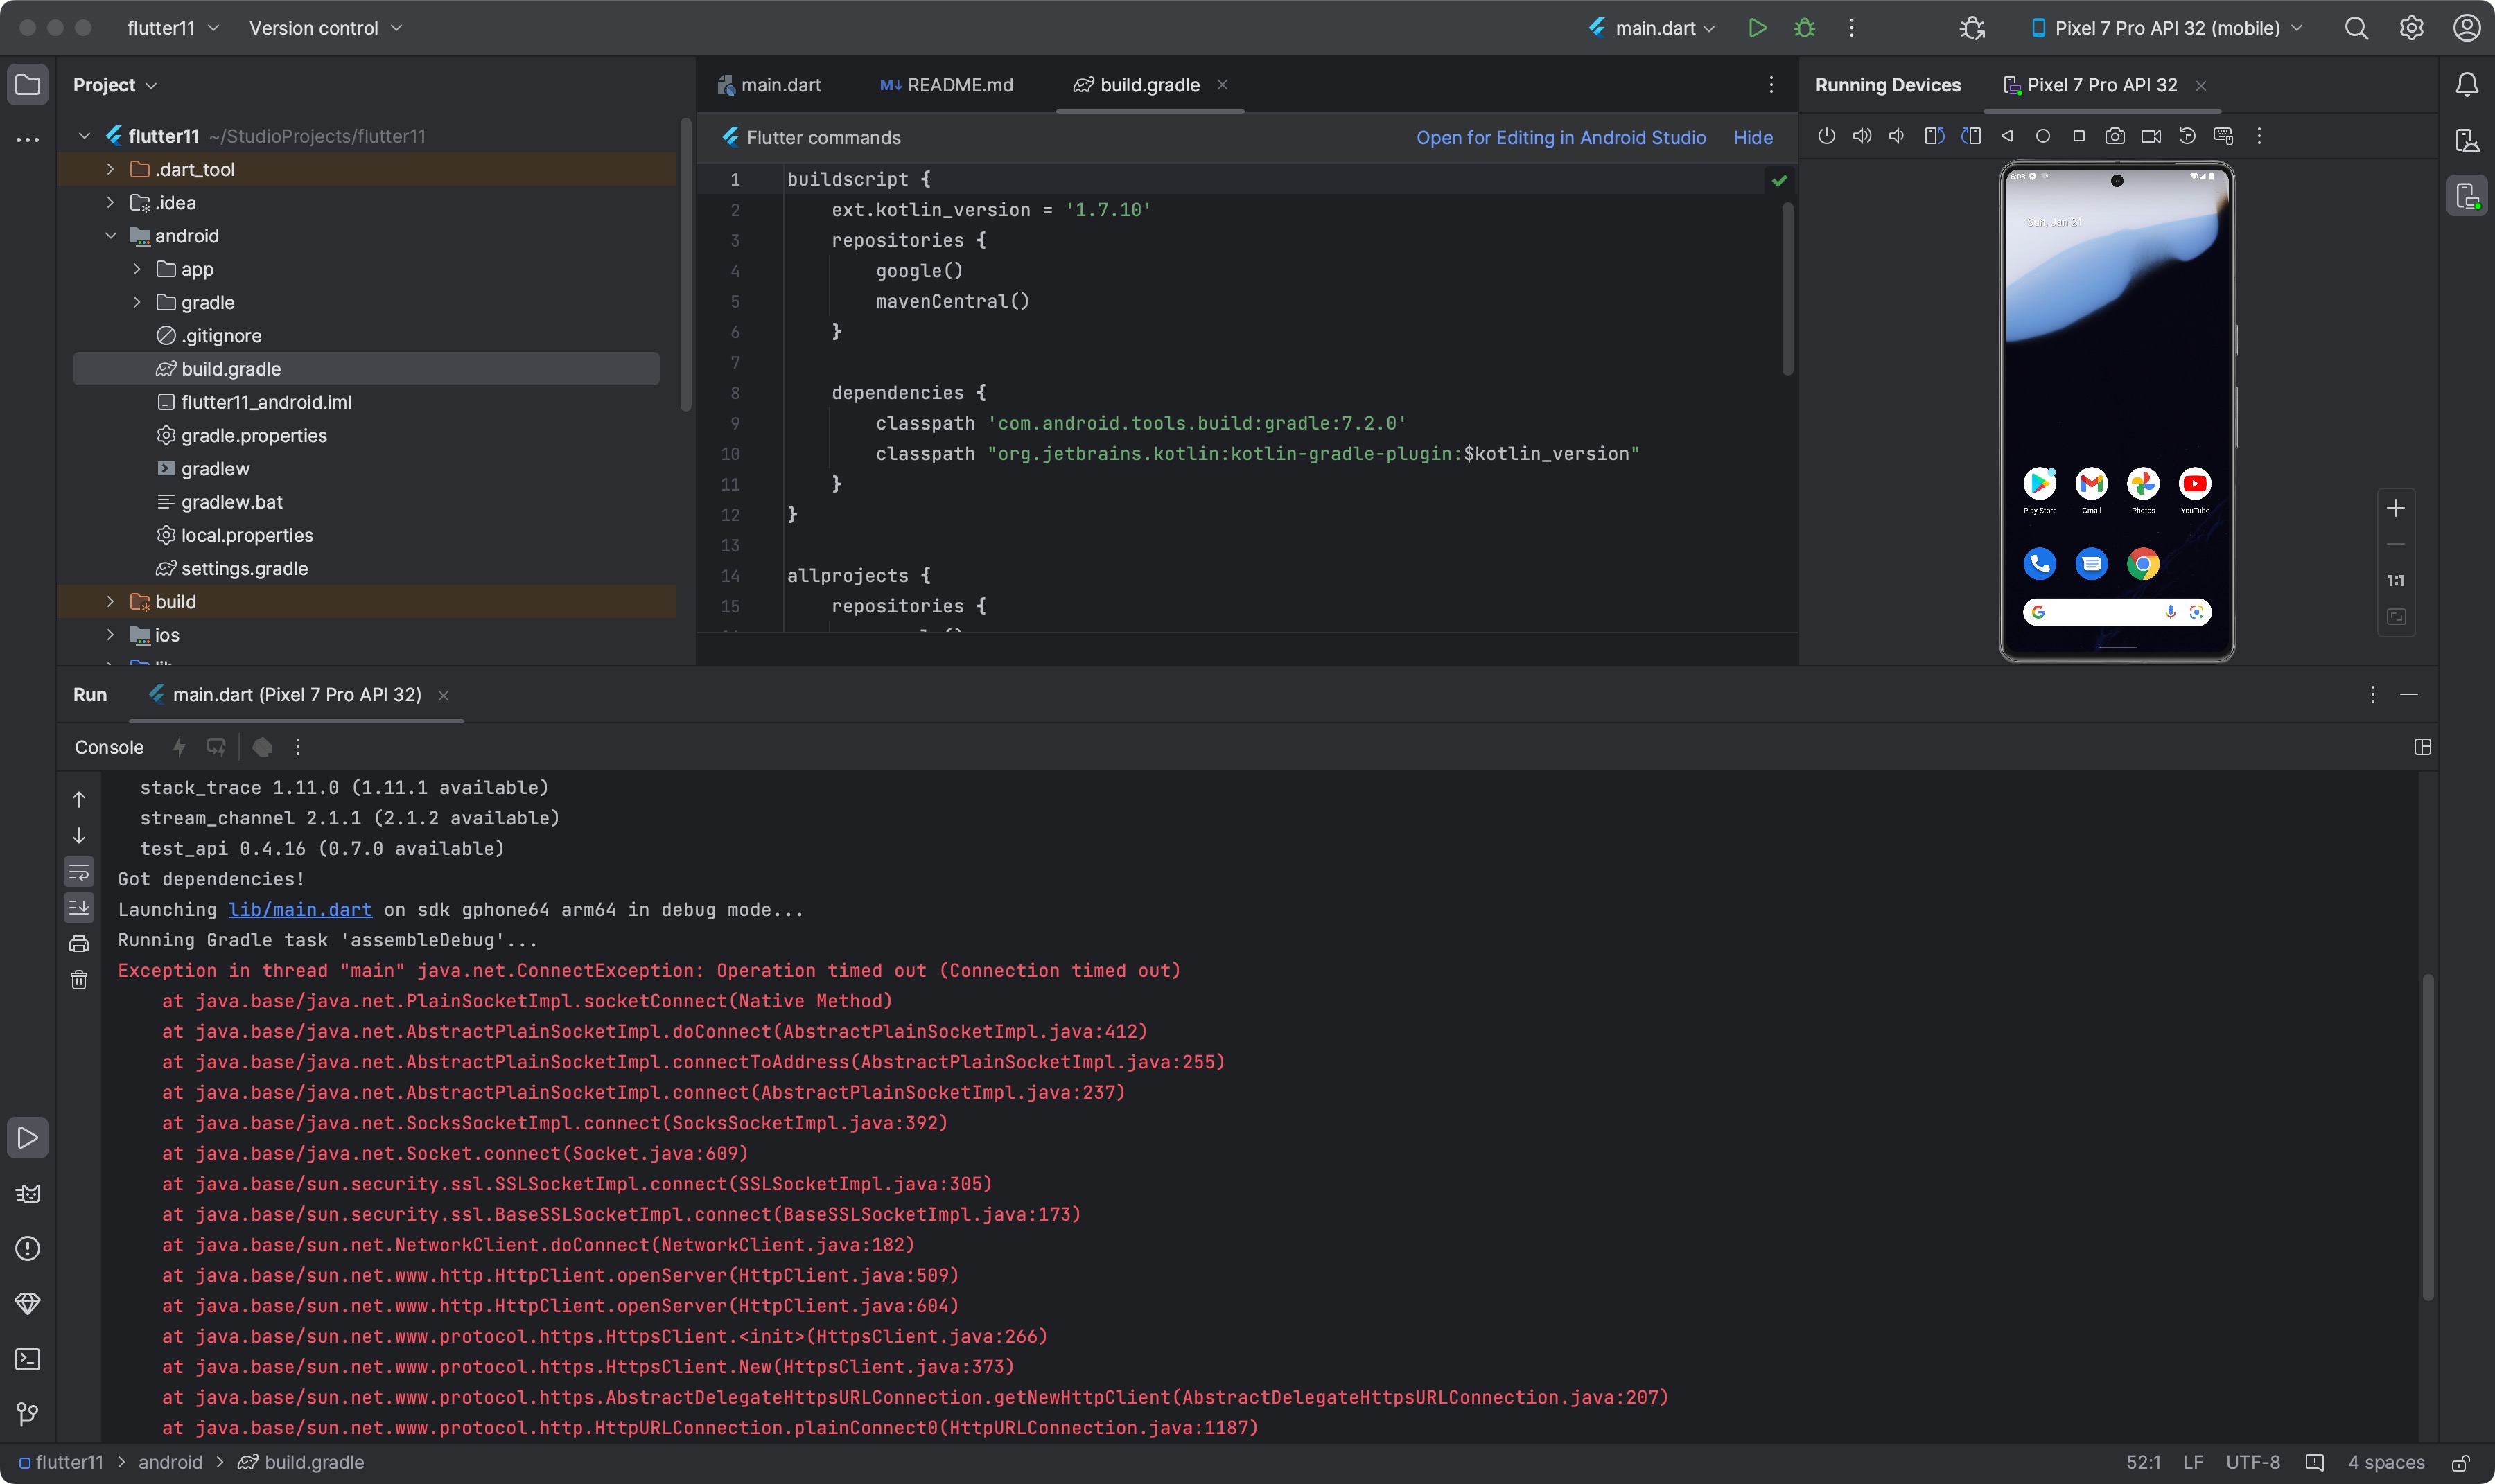This screenshot has width=2495, height=1484.
Task: Open lib/main.dart link in console
Action: [x=300, y=909]
